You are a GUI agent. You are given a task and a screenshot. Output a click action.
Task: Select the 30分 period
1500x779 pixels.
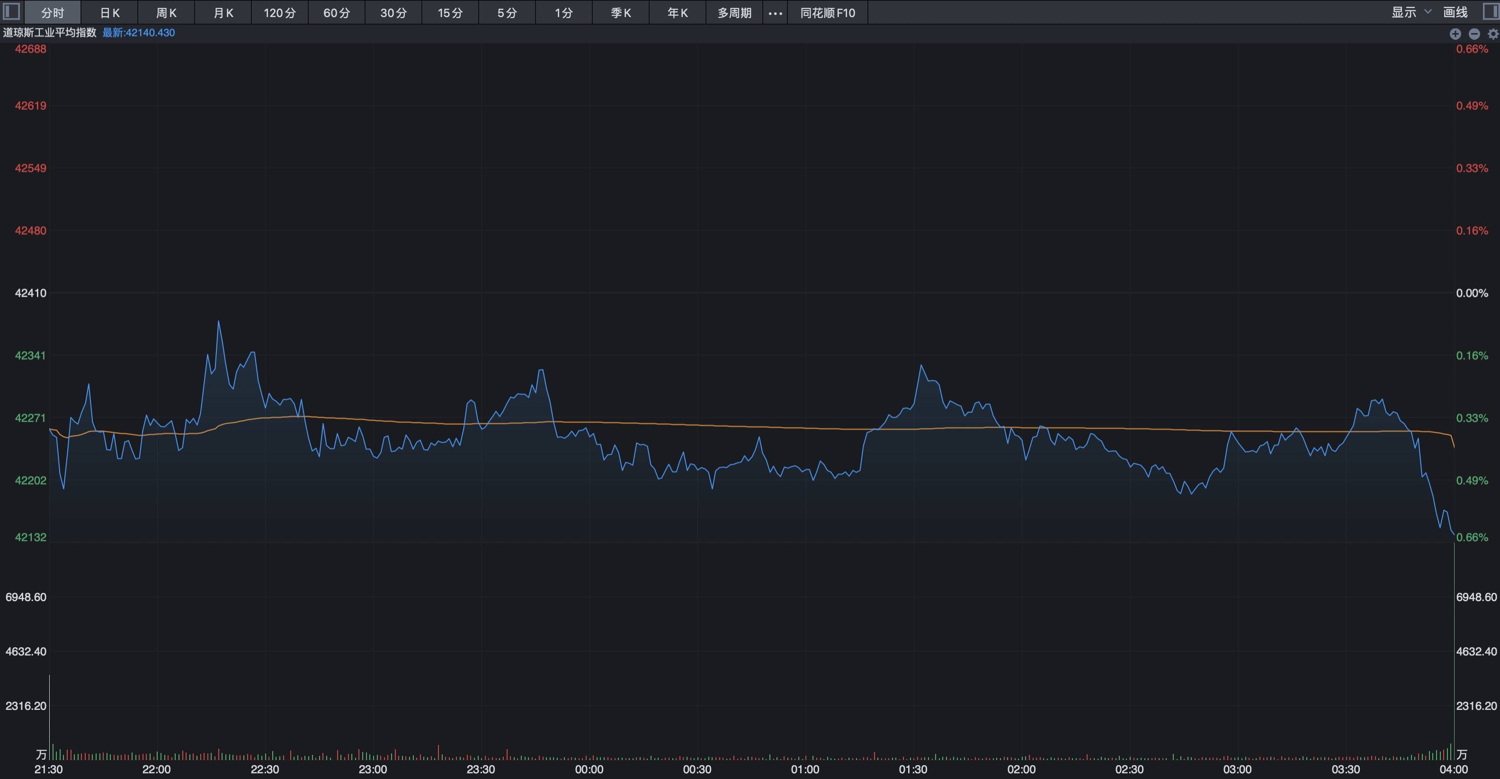(x=393, y=13)
